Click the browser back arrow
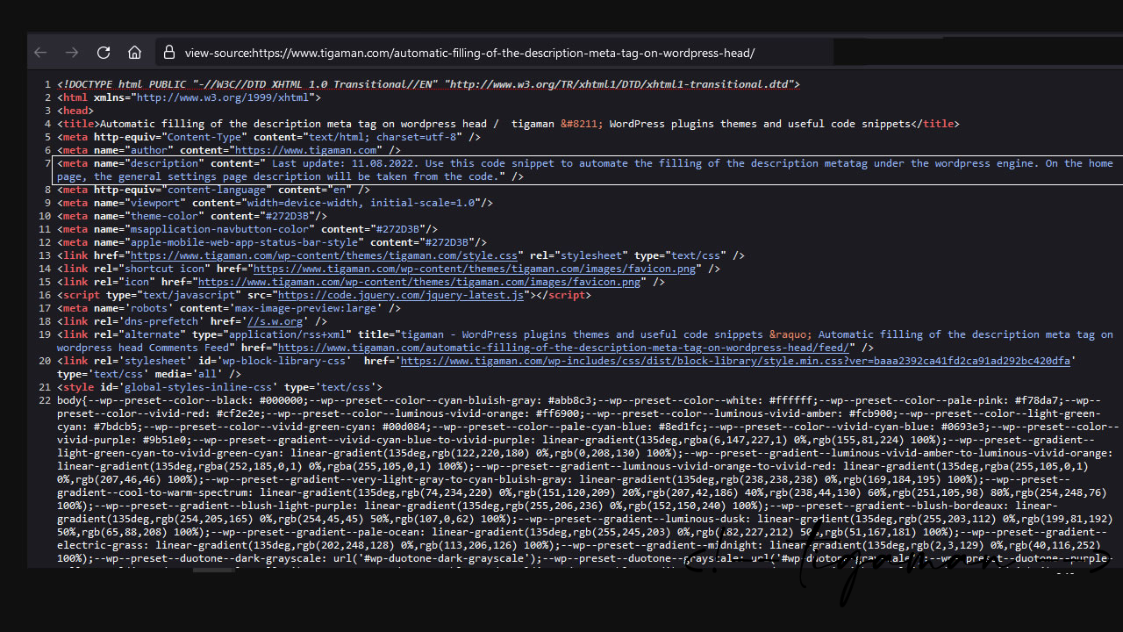This screenshot has height=632, width=1123. point(40,53)
